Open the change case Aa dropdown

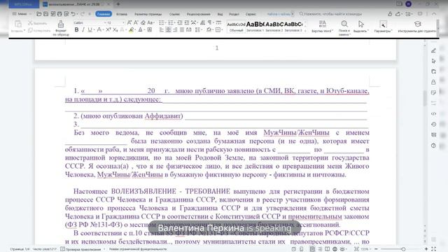point(150,22)
